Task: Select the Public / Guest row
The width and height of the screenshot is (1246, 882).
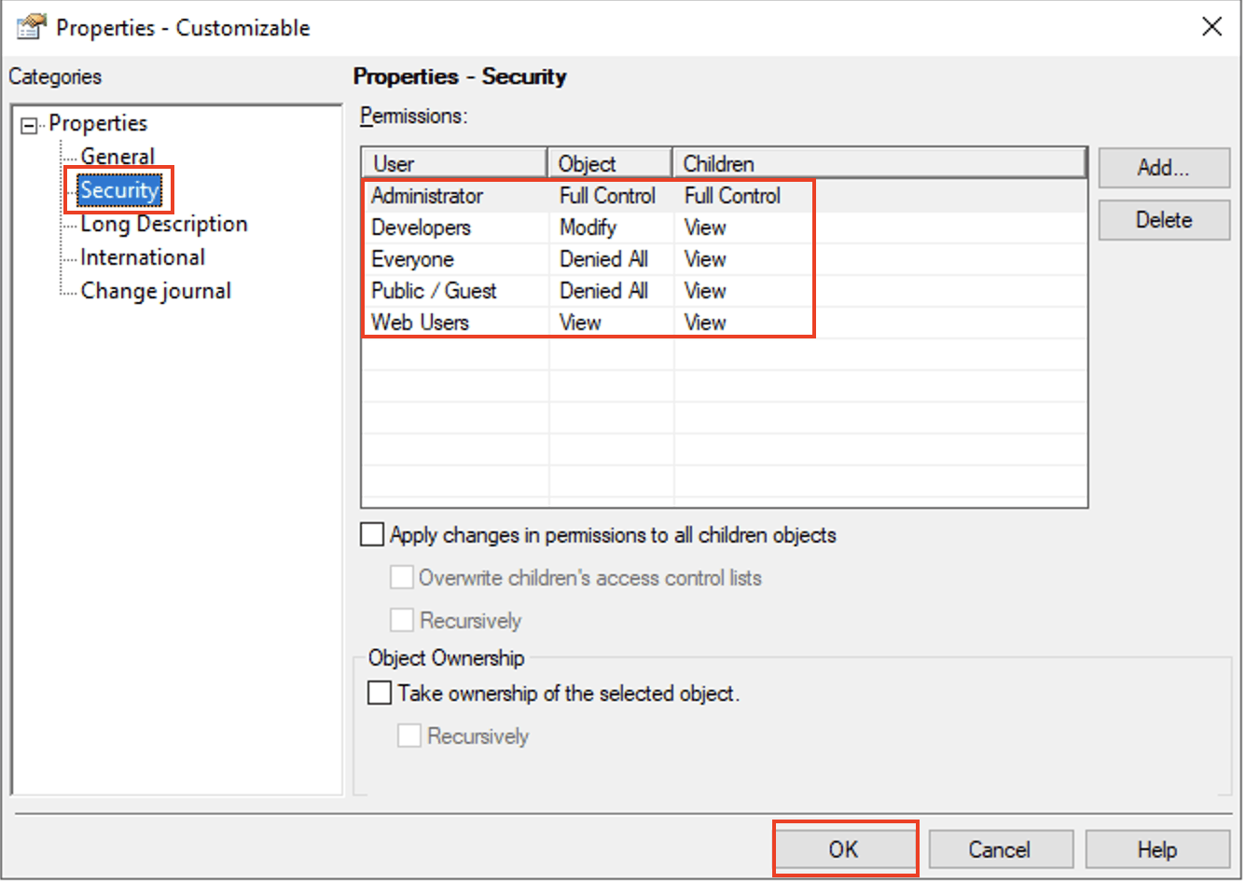Action: tap(434, 291)
